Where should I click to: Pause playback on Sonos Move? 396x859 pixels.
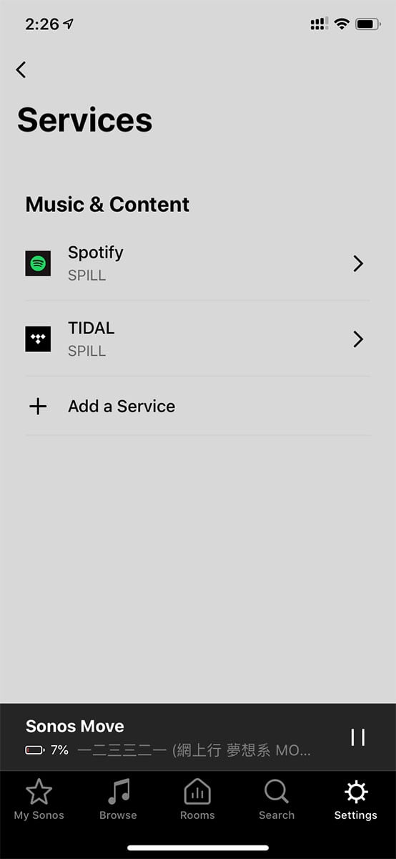coord(358,737)
